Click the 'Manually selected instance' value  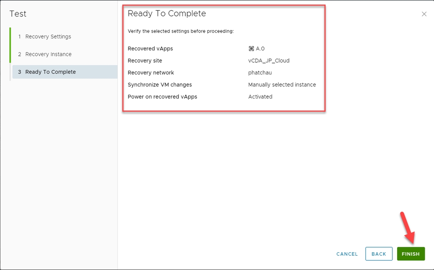click(x=282, y=85)
